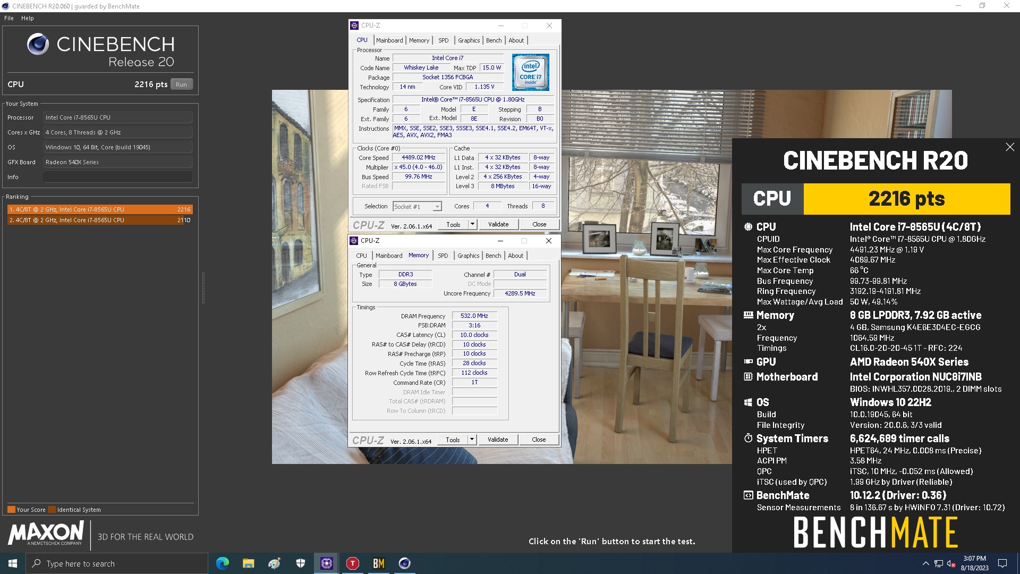
Task: Switch to Memory tab in upper CPU-Z
Action: [x=419, y=40]
